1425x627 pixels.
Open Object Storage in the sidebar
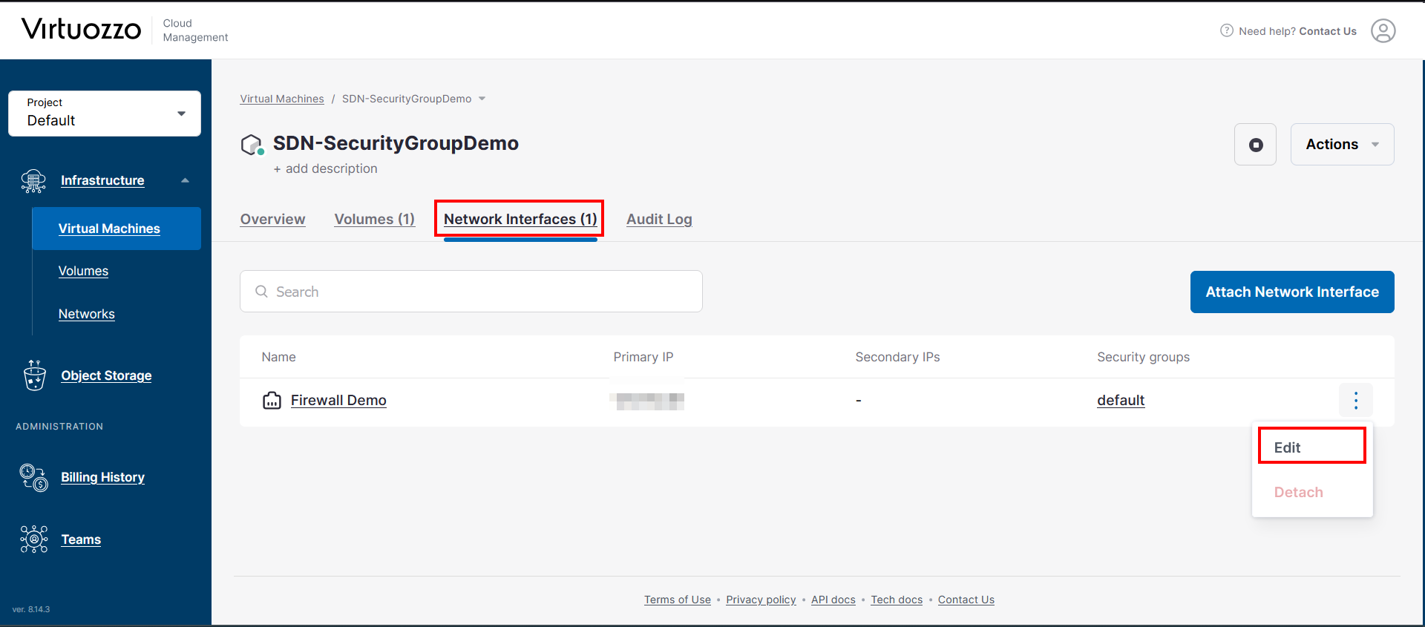point(106,375)
